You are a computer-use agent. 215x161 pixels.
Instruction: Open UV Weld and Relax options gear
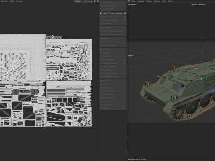[x=125, y=20]
